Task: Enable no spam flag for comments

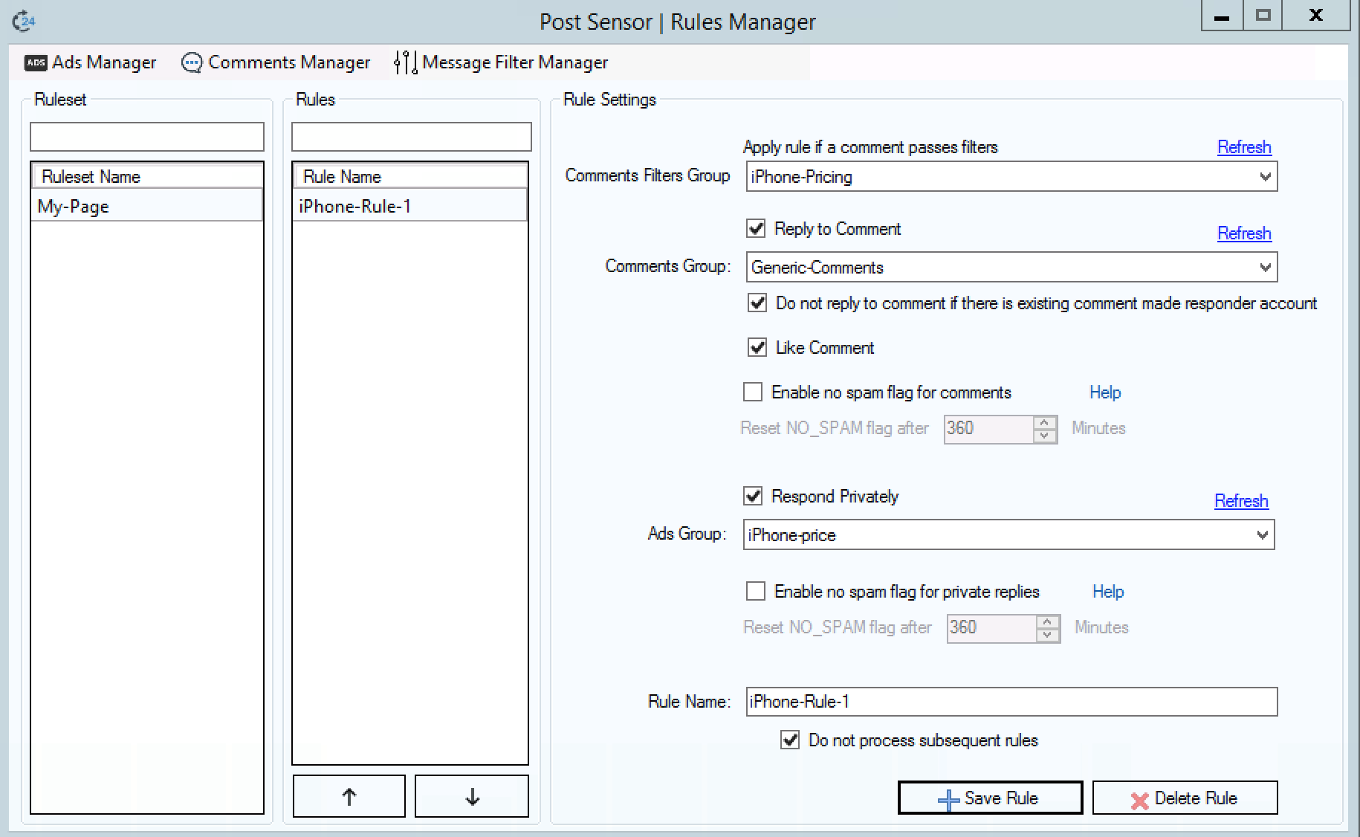Action: click(x=755, y=392)
